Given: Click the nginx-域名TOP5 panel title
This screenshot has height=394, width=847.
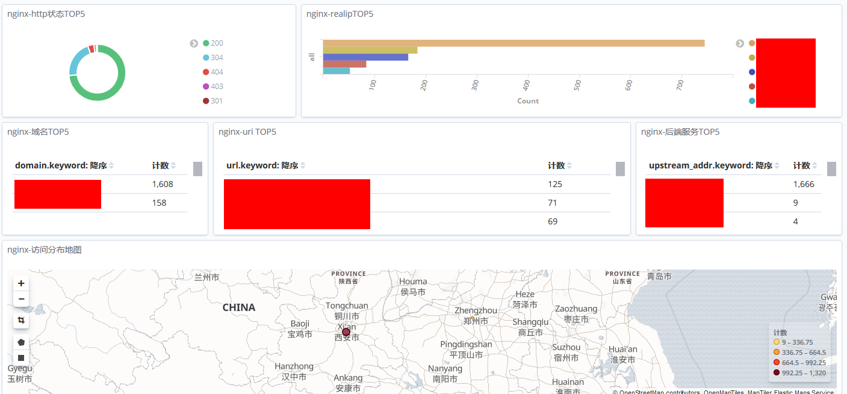Looking at the screenshot, I should pyautogui.click(x=39, y=132).
